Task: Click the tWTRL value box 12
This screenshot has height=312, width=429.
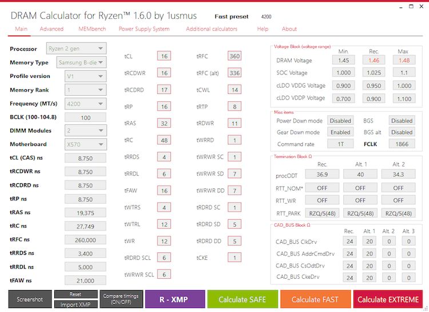Action: (164, 224)
